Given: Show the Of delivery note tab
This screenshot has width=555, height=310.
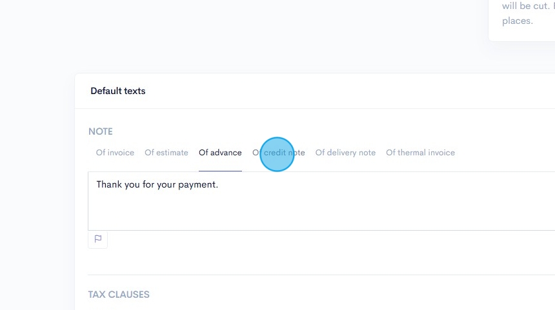Looking at the screenshot, I should [345, 153].
